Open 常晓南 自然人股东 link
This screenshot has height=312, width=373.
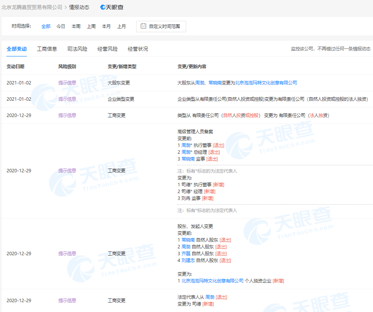pos(188,240)
